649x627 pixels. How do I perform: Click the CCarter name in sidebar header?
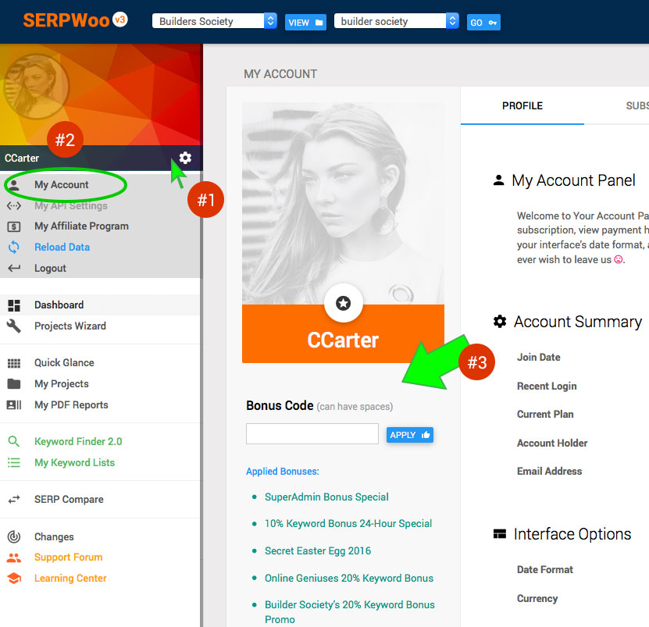point(22,158)
